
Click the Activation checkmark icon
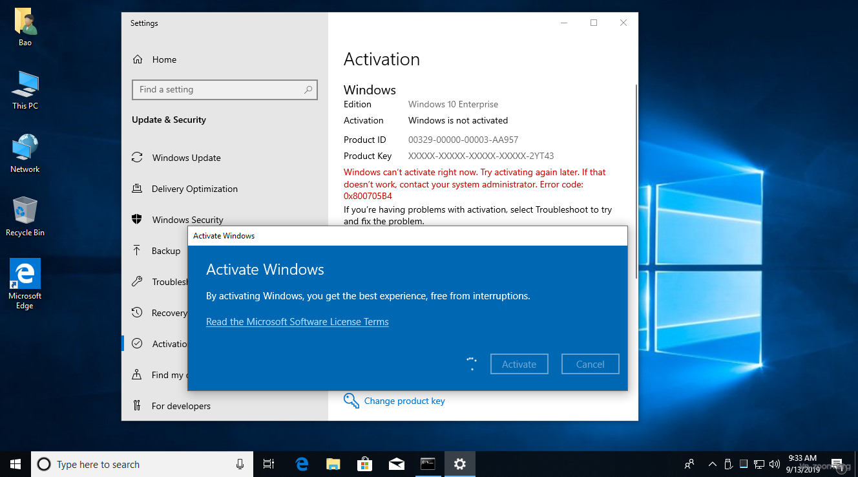tap(137, 344)
